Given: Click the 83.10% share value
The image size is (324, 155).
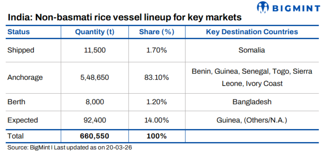Looking at the screenshot, I should tap(157, 77).
